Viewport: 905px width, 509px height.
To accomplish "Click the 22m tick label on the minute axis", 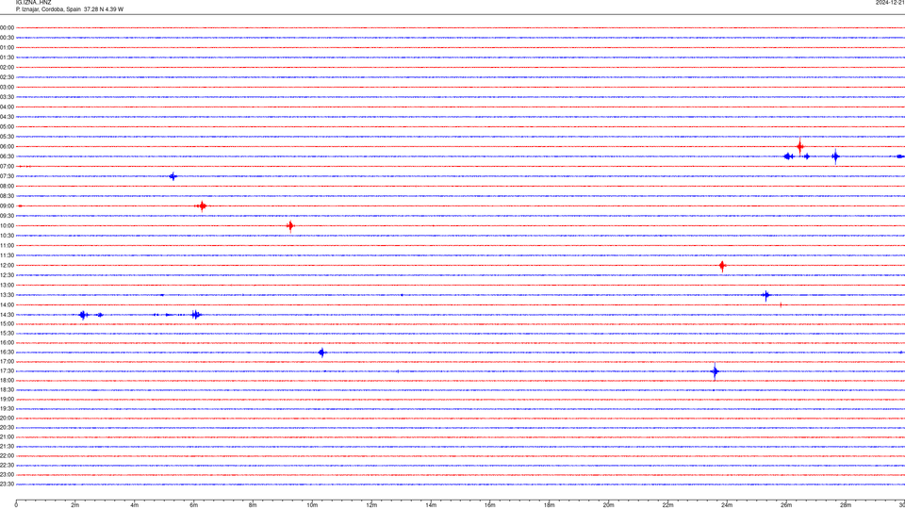I will point(667,505).
